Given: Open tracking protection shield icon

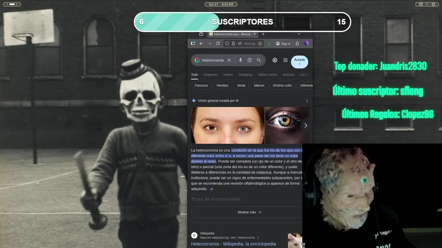Looking at the screenshot, I should click(227, 43).
